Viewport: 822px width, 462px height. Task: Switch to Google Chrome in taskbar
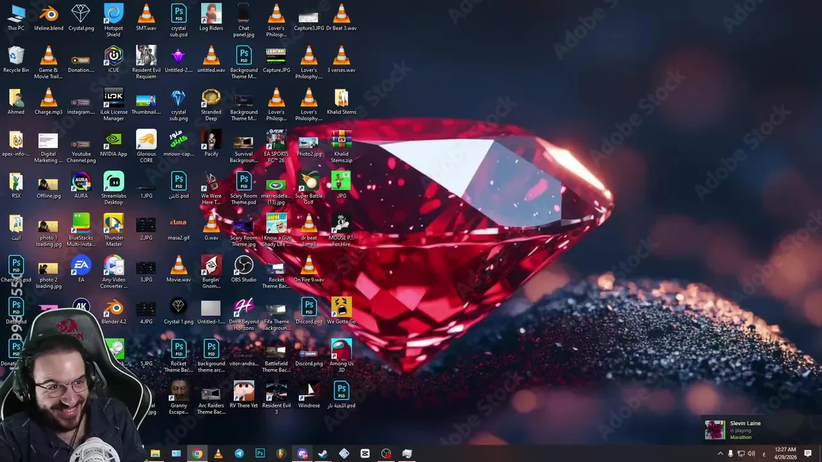pos(197,454)
